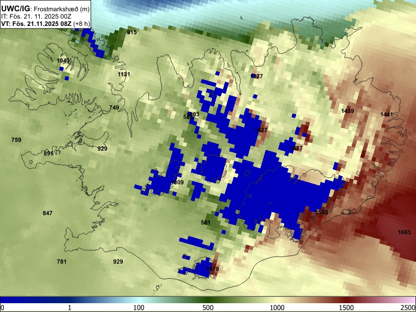
Task: Click the map value 1627
Action: click(296, 148)
